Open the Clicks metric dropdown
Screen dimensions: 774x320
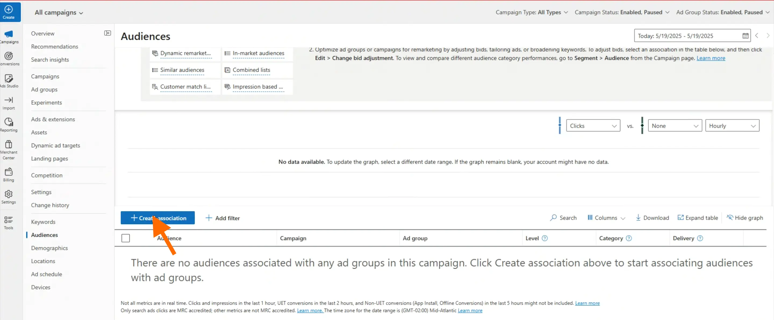coord(593,125)
